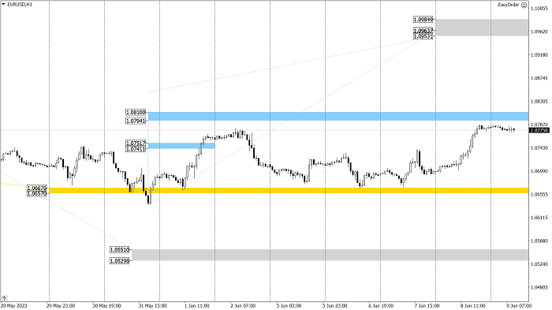The image size is (552, 310).
Task: Click the 9 Jun 07:00 time label
Action: coord(519,306)
